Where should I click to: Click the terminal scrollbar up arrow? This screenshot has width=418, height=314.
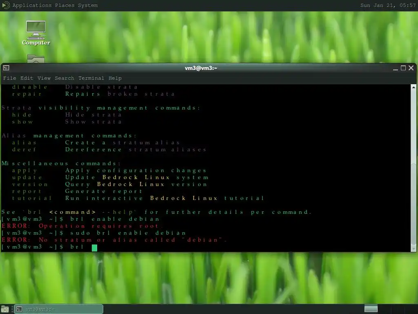coord(414,87)
